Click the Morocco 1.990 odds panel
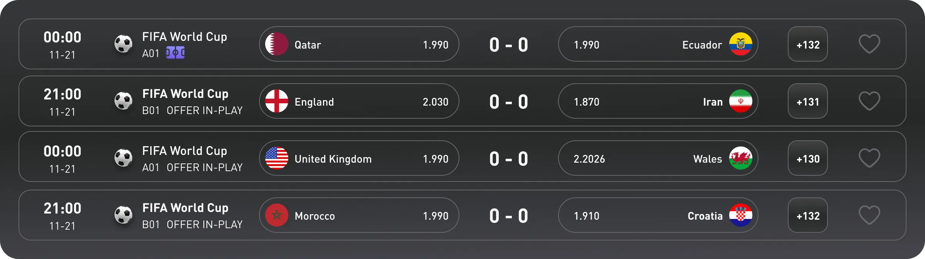The height and width of the screenshot is (259, 925). pyautogui.click(x=358, y=215)
